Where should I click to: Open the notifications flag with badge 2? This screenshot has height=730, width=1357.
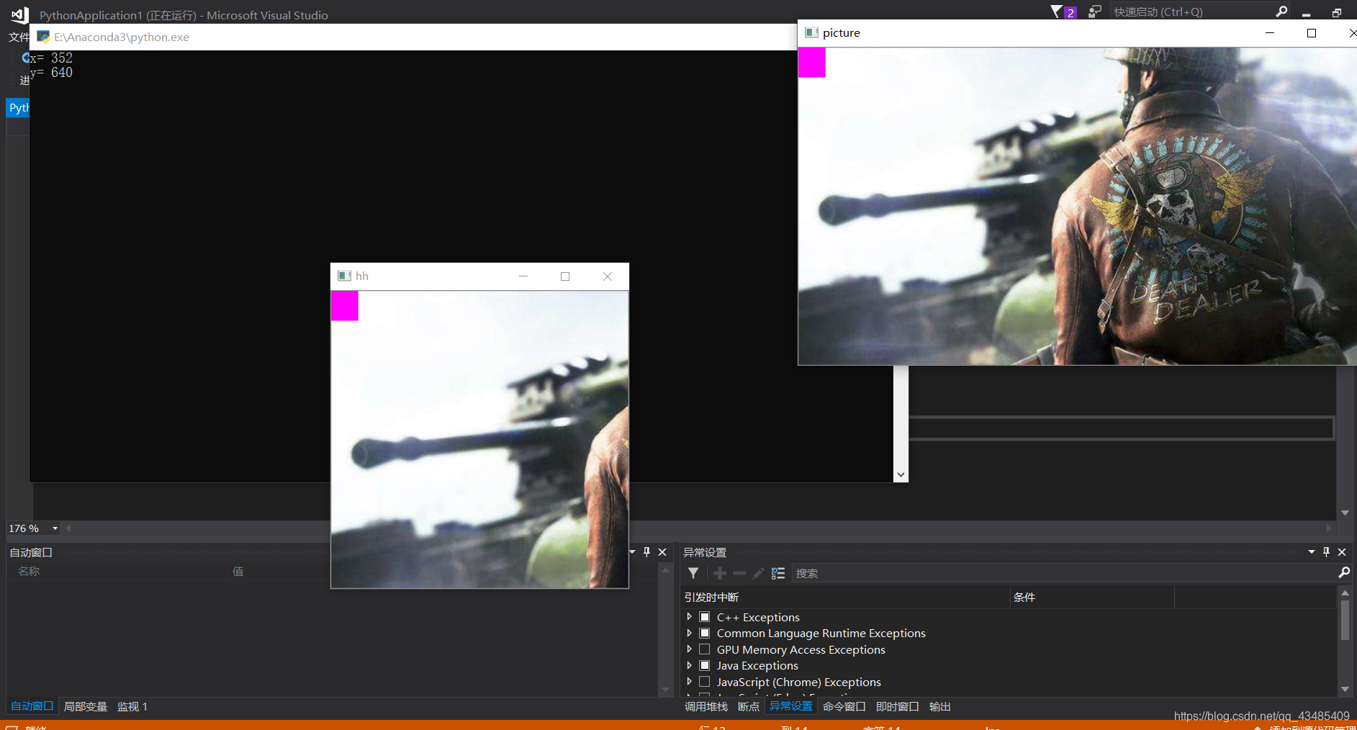point(1062,12)
